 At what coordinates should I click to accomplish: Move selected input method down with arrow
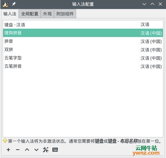point(36,150)
